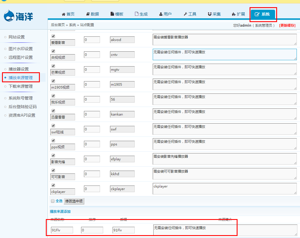This screenshot has width=300, height=238.
Task: Uncheck the 影音先锋 row checkbox
Action: tap(53, 156)
